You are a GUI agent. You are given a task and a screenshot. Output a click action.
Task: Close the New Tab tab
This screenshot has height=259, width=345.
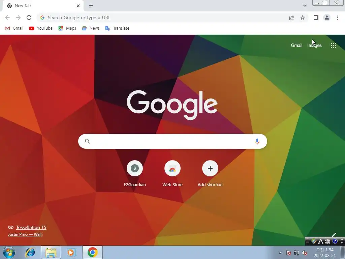coord(78,6)
